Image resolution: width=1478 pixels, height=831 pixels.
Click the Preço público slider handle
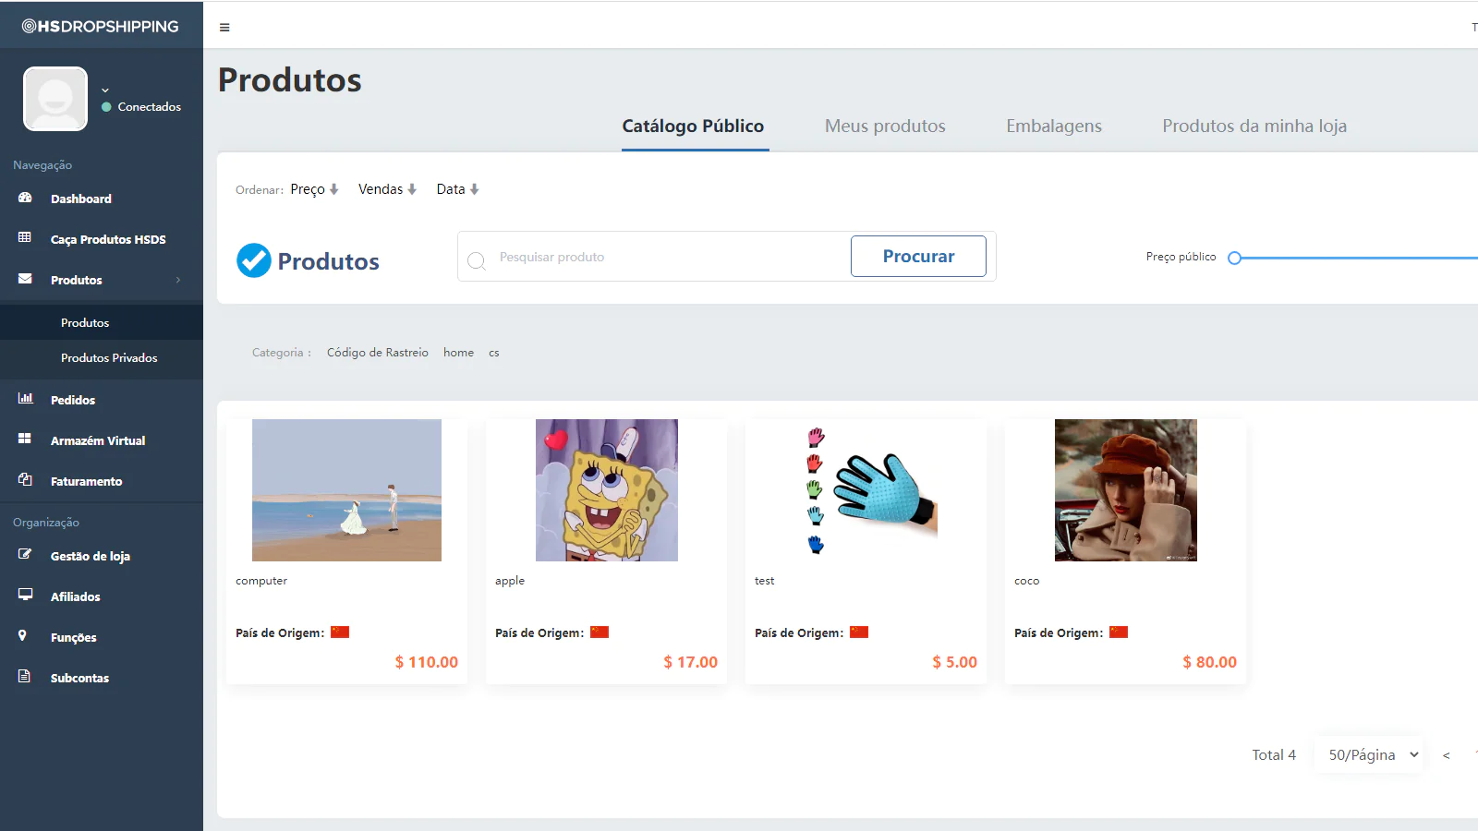[x=1234, y=258]
